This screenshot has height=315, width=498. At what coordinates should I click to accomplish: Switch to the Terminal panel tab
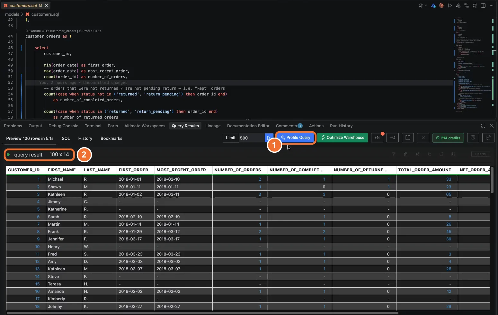[93, 126]
